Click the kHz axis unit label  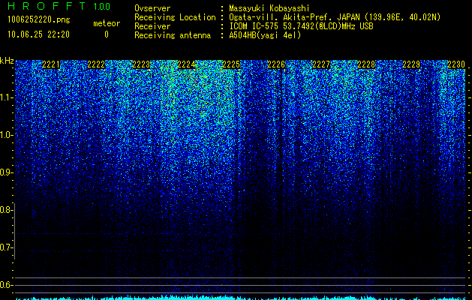[7, 61]
